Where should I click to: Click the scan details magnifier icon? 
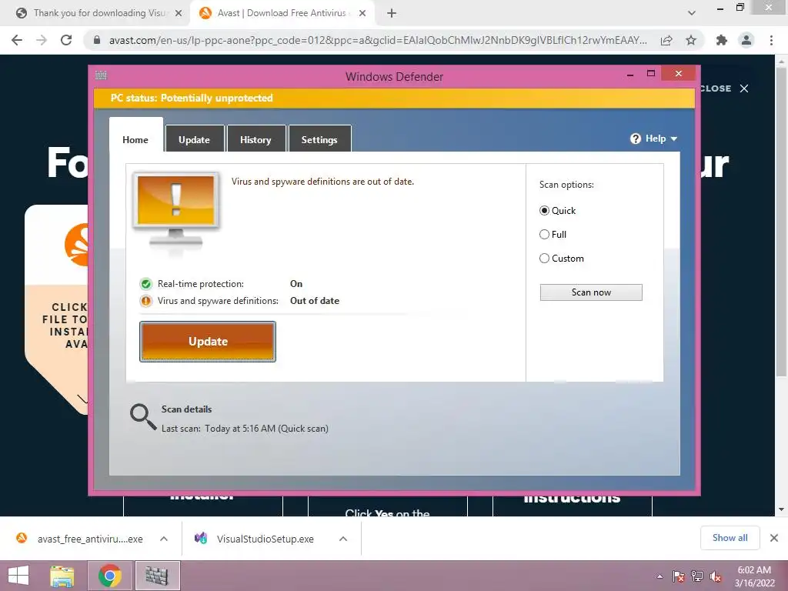click(x=142, y=417)
